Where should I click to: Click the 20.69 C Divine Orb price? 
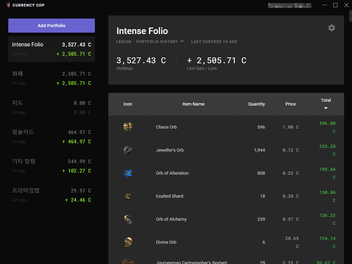[292, 242]
